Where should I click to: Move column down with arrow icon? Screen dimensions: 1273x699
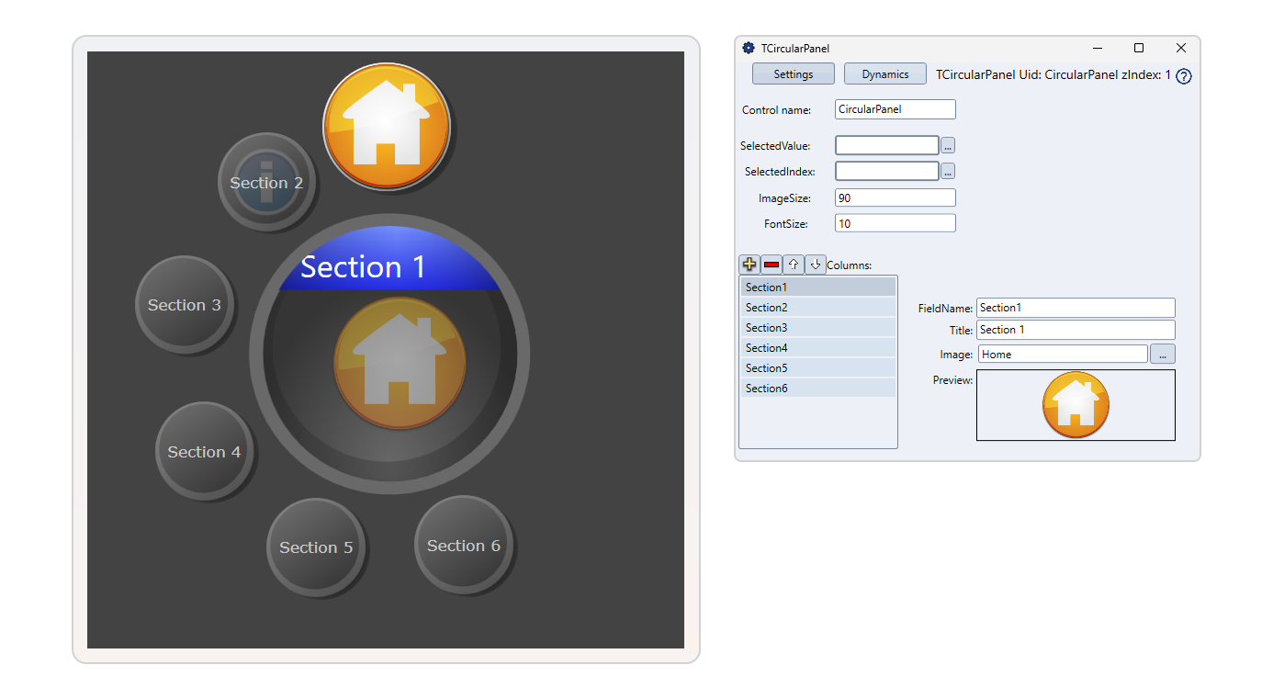[x=816, y=265]
